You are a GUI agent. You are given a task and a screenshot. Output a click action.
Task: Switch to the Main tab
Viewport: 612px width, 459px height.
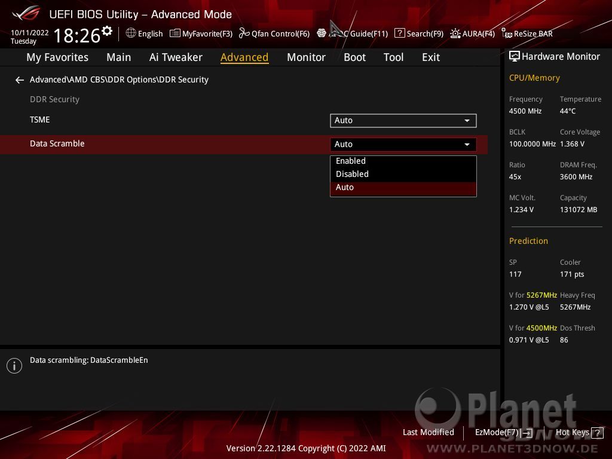point(119,57)
